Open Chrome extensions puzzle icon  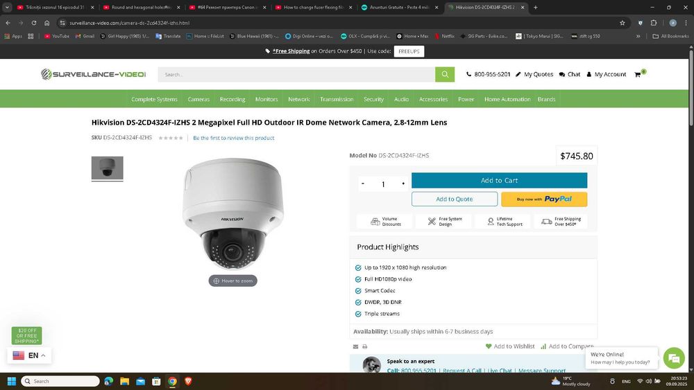point(654,23)
